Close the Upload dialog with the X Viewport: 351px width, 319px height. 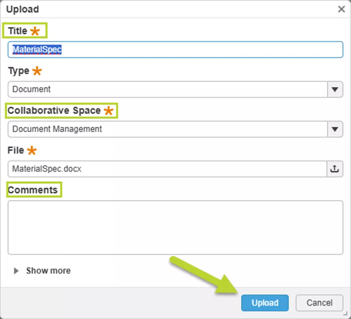point(341,9)
